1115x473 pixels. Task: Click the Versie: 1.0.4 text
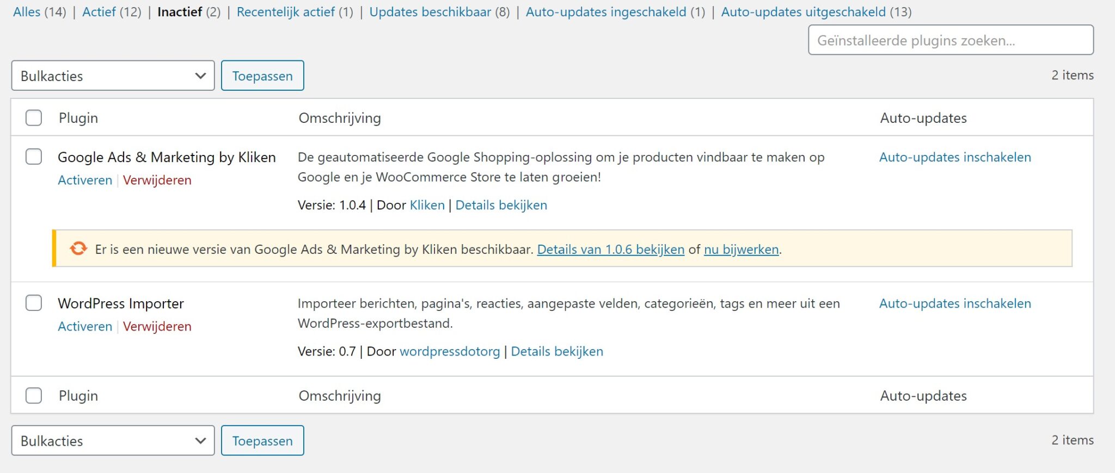point(332,205)
